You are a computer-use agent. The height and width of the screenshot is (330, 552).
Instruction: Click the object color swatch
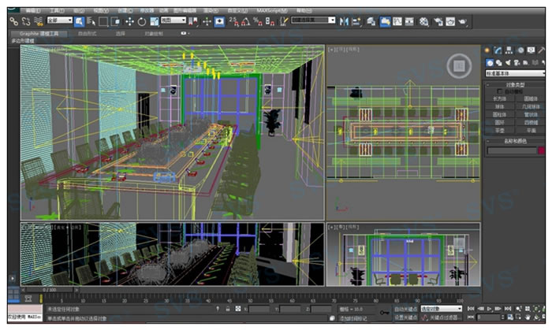pyautogui.click(x=541, y=150)
